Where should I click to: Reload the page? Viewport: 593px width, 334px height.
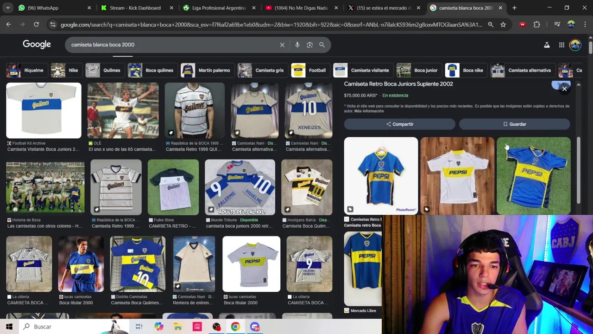[36, 25]
